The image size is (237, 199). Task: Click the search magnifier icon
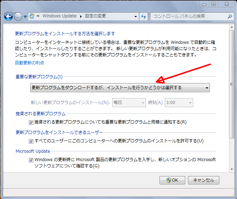(x=230, y=16)
